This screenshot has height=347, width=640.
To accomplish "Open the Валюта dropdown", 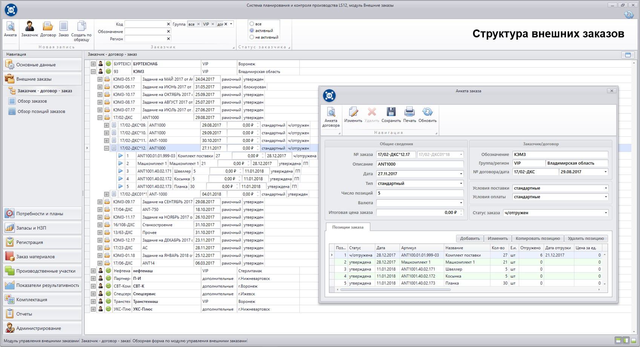I will coord(461,203).
